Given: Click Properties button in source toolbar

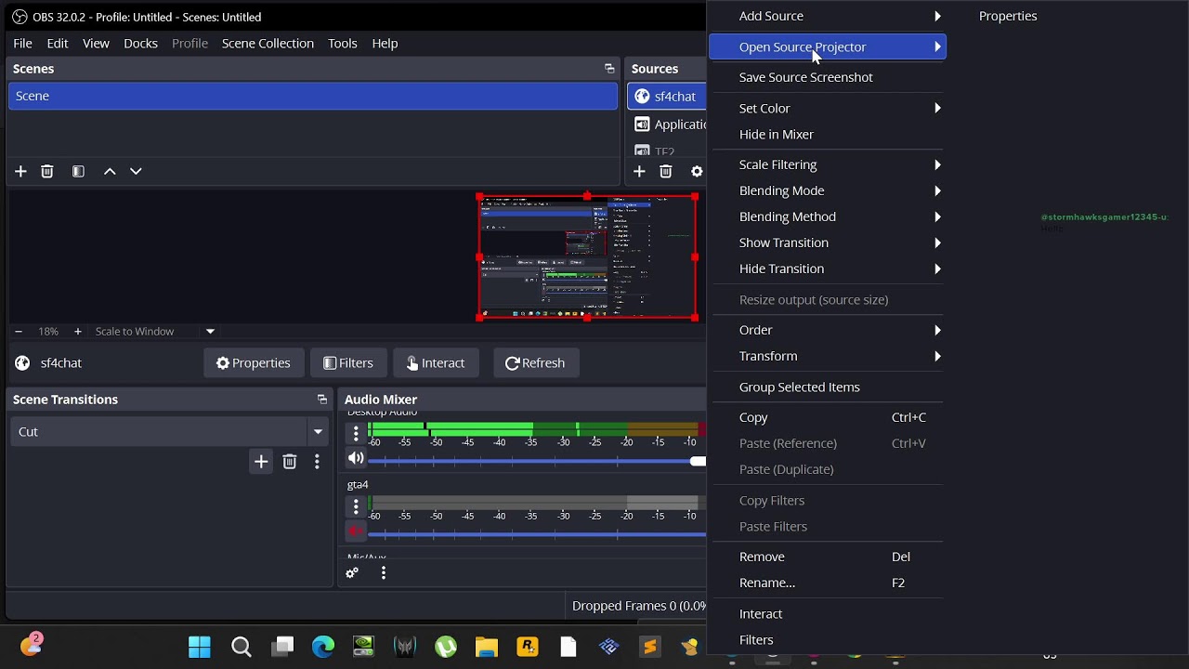Looking at the screenshot, I should click(254, 363).
